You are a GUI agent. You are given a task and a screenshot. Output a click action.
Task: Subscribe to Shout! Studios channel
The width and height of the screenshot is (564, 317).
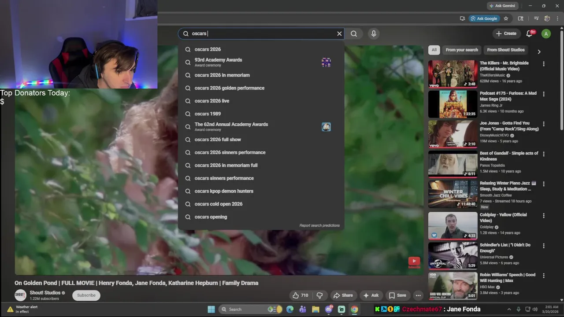[86, 295]
